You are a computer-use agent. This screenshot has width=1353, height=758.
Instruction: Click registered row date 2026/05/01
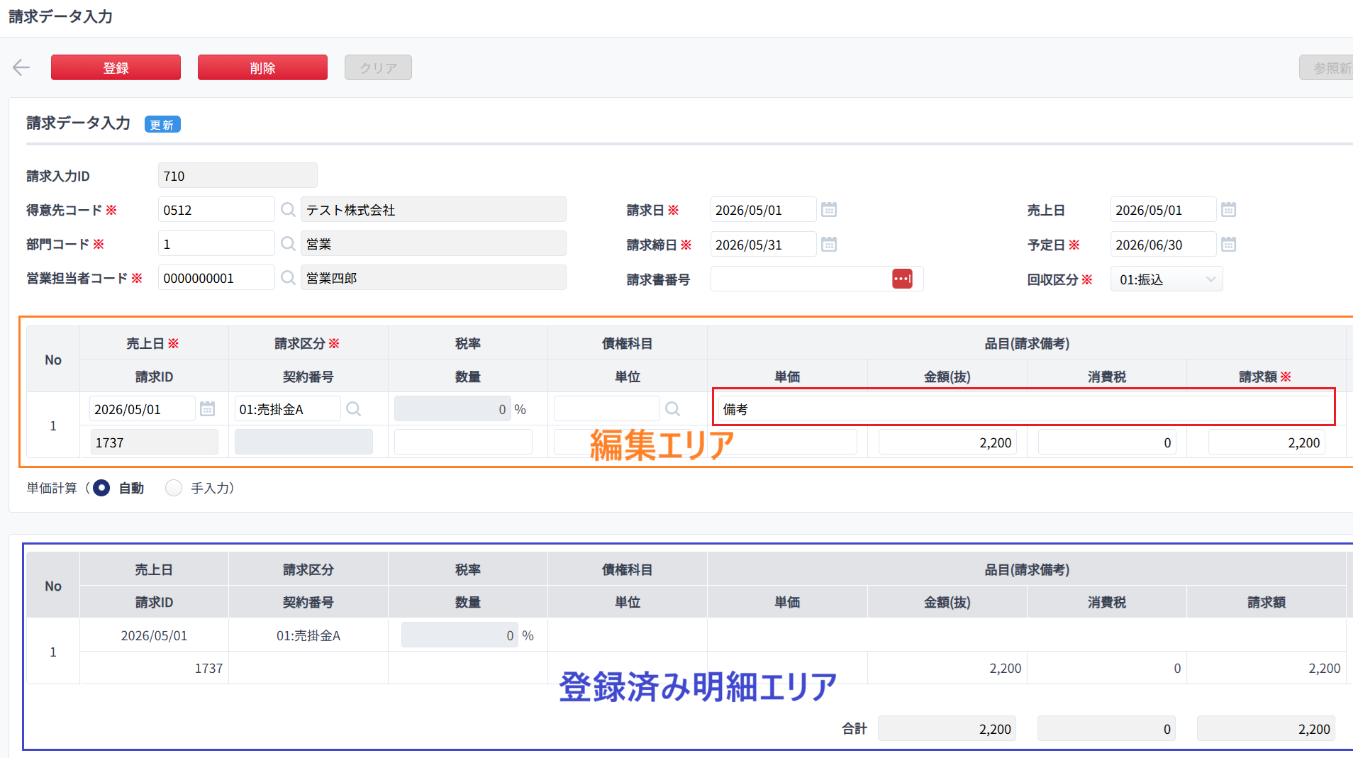point(154,635)
